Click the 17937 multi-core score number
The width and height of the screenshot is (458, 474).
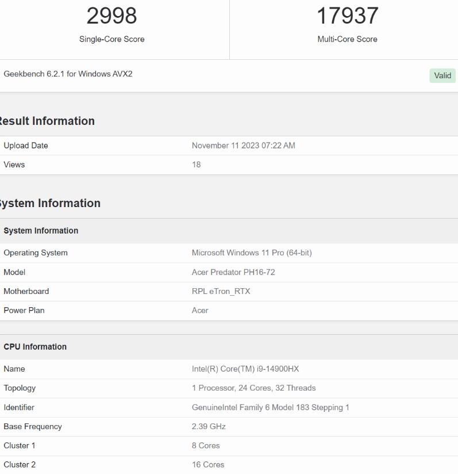click(x=347, y=16)
